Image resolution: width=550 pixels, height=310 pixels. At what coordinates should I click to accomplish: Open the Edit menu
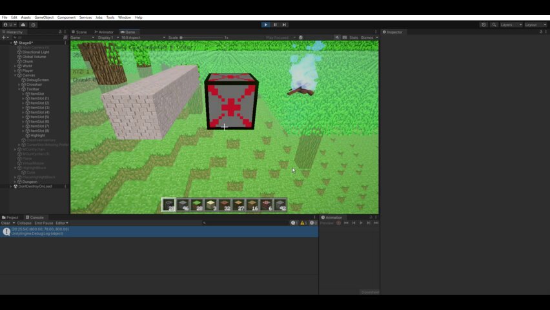tap(14, 17)
